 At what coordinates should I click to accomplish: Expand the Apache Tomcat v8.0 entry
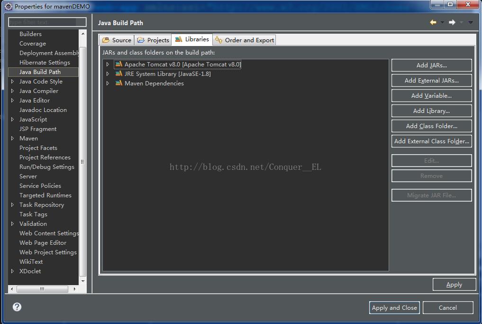coord(108,65)
